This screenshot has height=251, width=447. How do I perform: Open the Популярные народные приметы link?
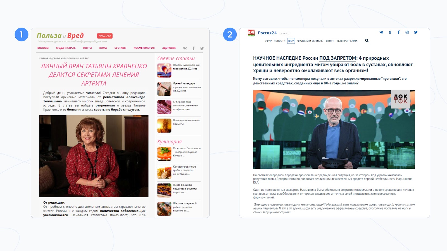click(x=186, y=122)
